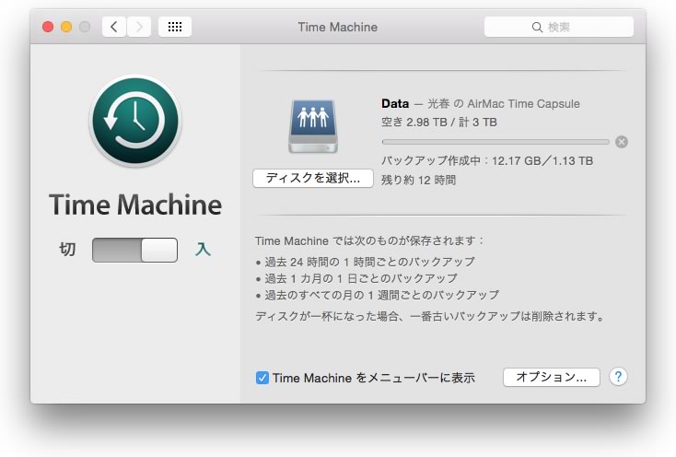Click ディスクが一杯になった場合 notice text
Viewport: 676px width, 457px height.
(430, 316)
